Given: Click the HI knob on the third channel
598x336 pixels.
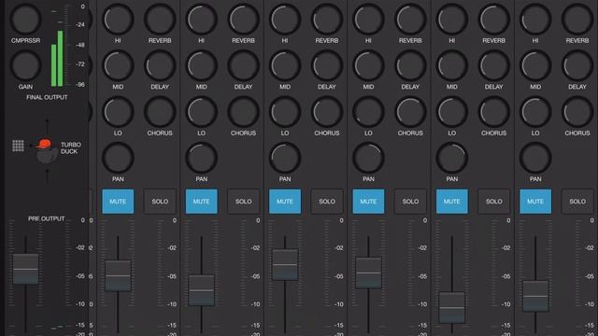Looking at the screenshot, I should [285, 19].
